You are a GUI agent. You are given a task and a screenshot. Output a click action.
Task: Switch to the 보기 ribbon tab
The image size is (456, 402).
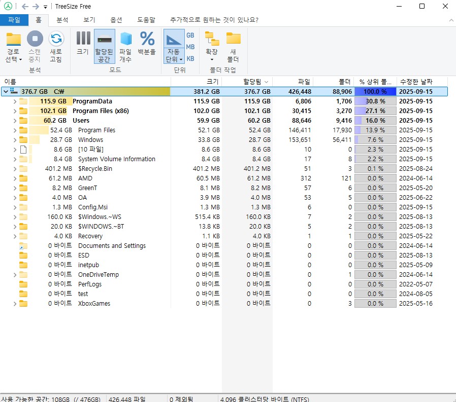89,20
